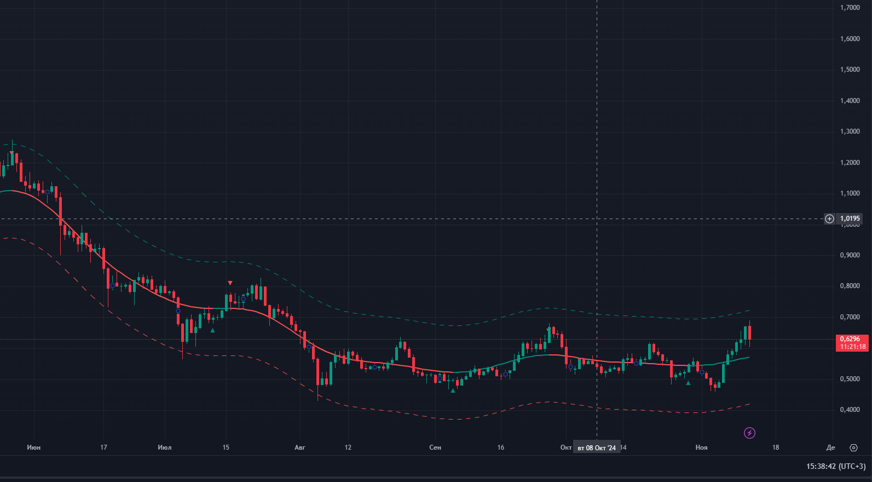This screenshot has height=482, width=872.
Task: Click date label 12 on the time axis
Action: tap(348, 447)
